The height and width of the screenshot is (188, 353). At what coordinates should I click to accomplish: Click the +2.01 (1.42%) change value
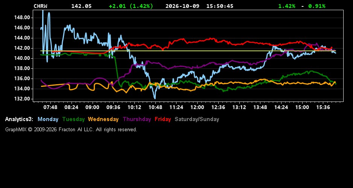coord(131,6)
